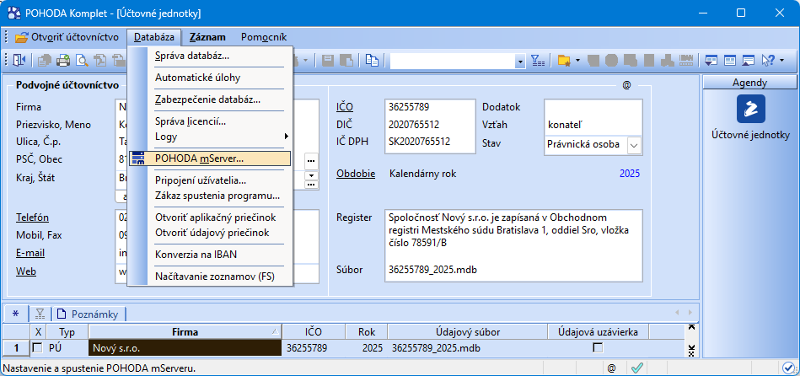The height and width of the screenshot is (376, 800).
Task: Click the copy record toolbar icon
Action: click(x=372, y=60)
